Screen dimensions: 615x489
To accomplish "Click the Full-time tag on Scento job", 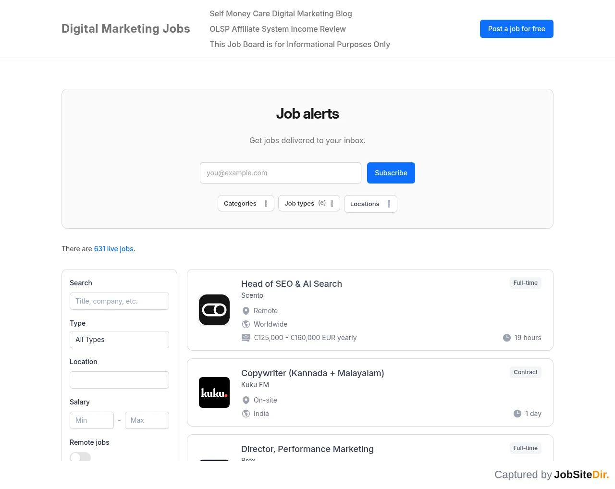I will coord(526,283).
